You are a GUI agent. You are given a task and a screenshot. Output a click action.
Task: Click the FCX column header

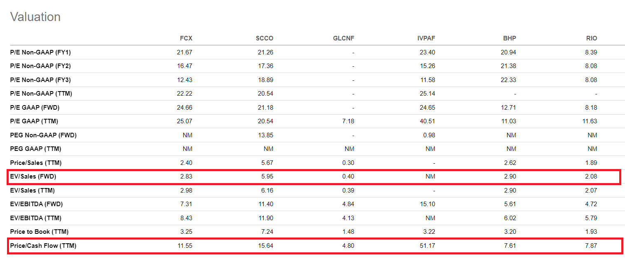tap(186, 38)
